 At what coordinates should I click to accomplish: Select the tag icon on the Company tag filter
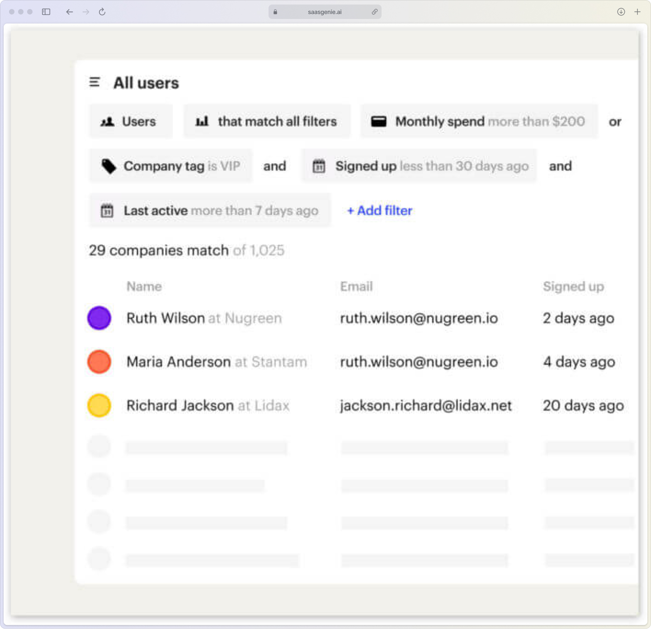(x=108, y=166)
